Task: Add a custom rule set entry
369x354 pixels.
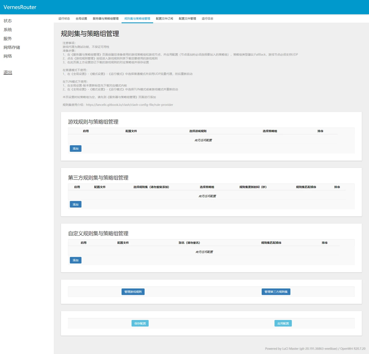Action: (x=76, y=260)
